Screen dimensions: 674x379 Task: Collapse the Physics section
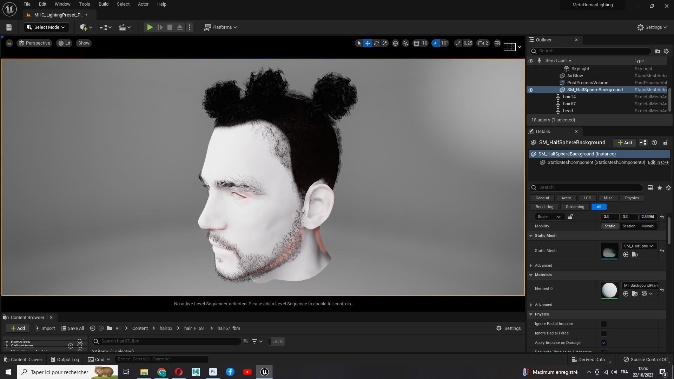531,314
